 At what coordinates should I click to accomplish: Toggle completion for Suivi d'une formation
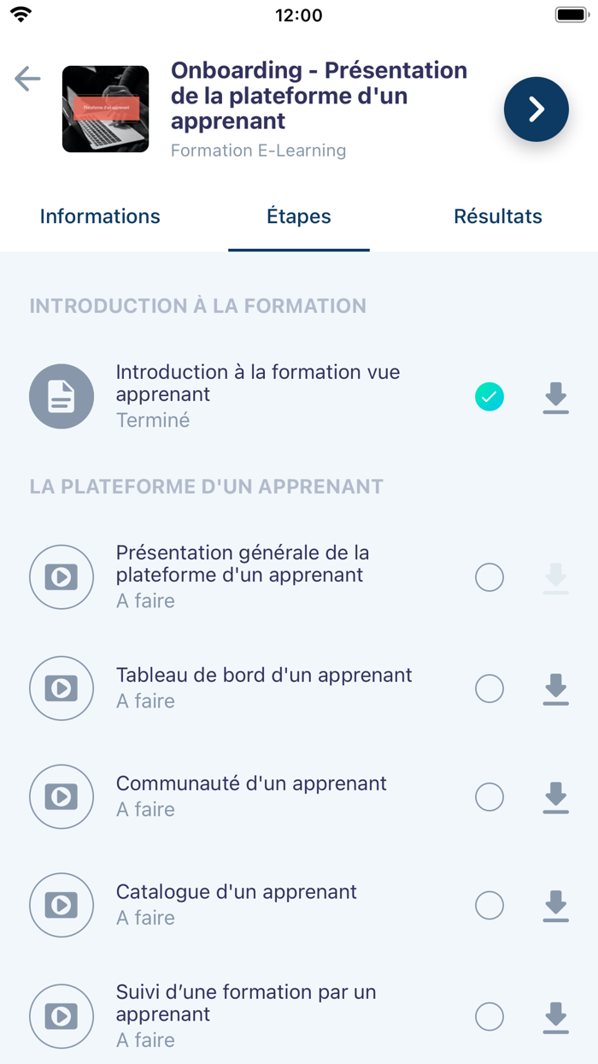489,1016
